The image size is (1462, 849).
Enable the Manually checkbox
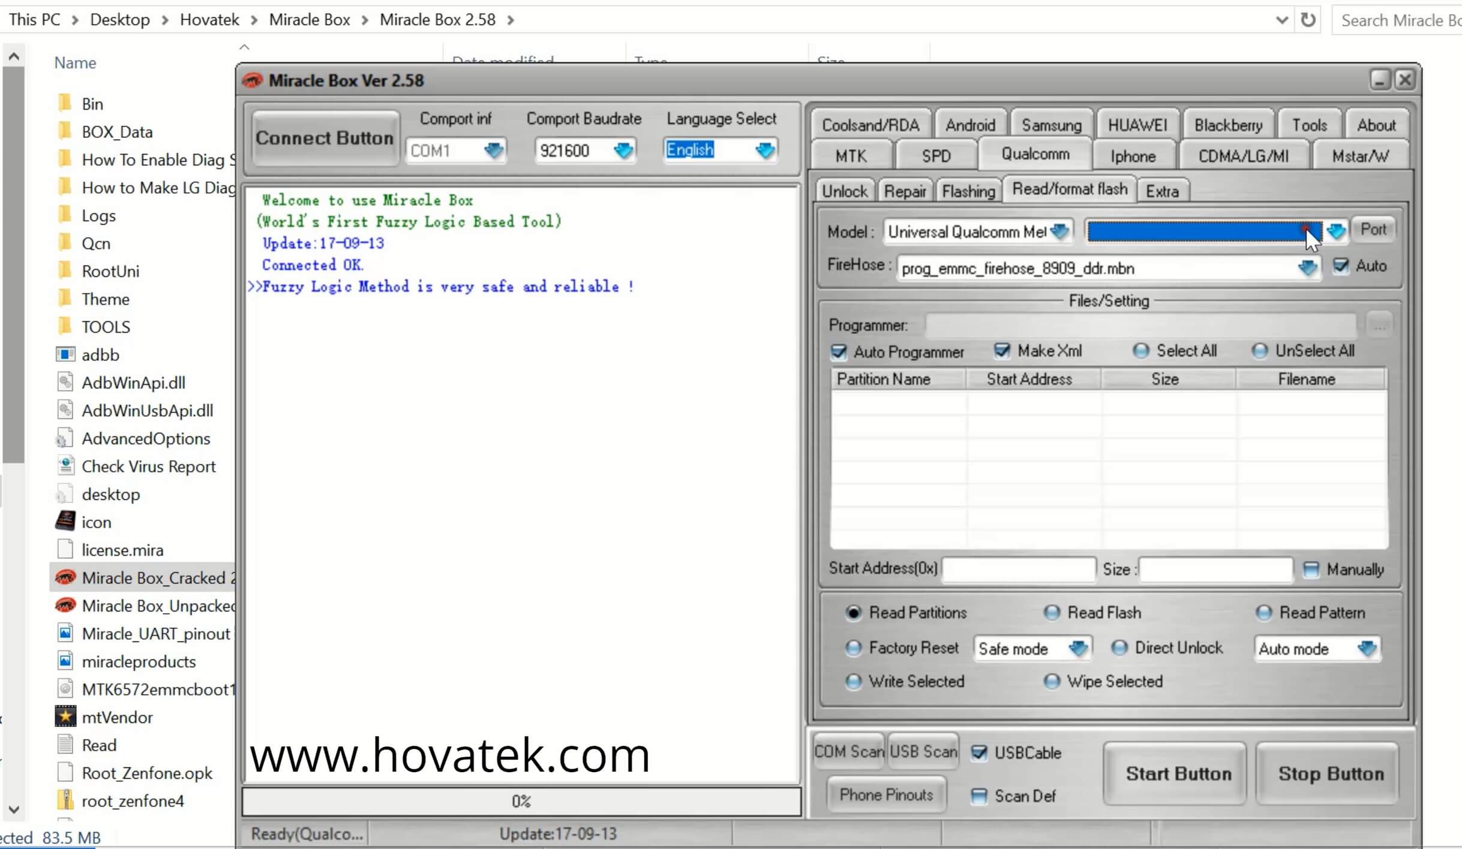pyautogui.click(x=1311, y=569)
